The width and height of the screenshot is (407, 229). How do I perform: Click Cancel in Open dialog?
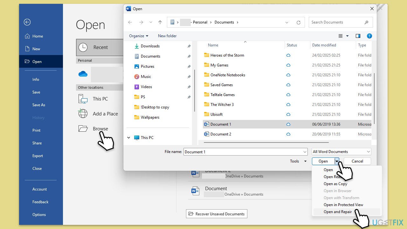[x=357, y=161]
